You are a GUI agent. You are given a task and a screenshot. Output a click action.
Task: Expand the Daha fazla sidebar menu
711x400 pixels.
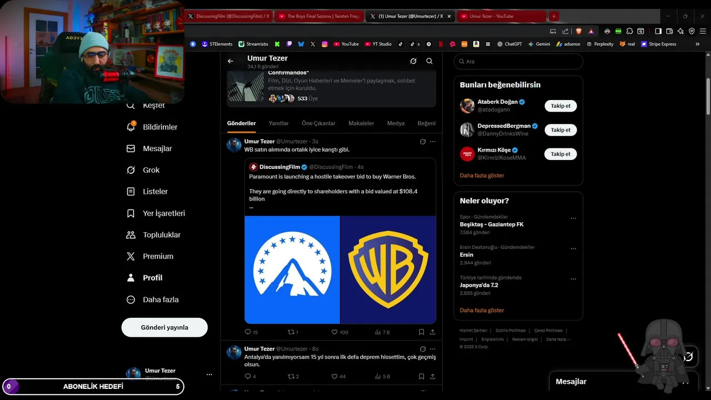153,299
